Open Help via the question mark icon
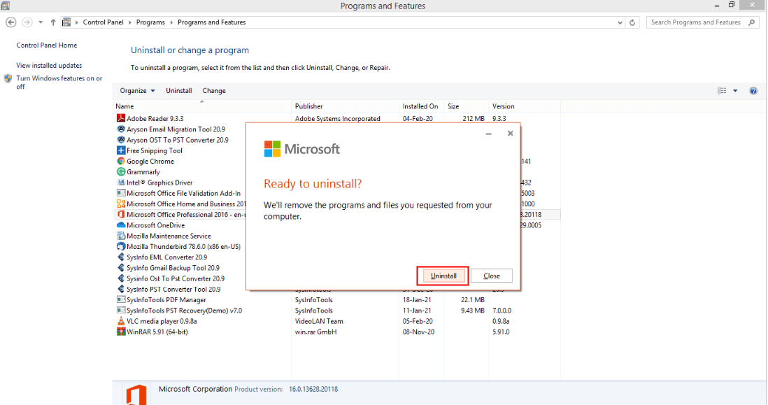 (x=753, y=91)
